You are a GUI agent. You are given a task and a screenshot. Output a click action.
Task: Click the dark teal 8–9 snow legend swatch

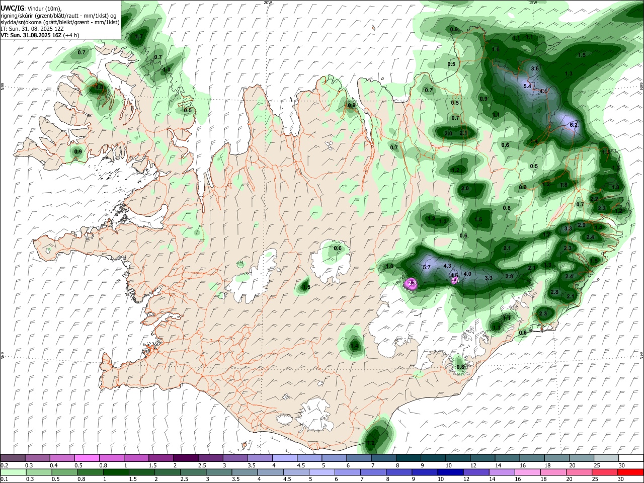click(409, 458)
